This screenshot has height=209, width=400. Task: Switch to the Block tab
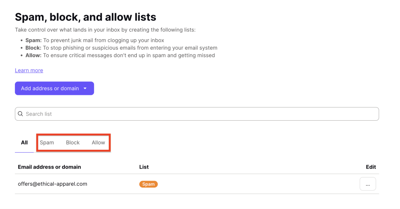[73, 142]
